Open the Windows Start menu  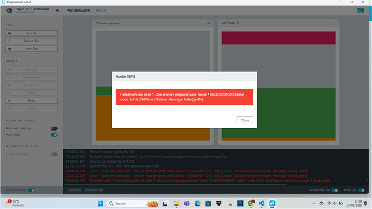(x=101, y=203)
